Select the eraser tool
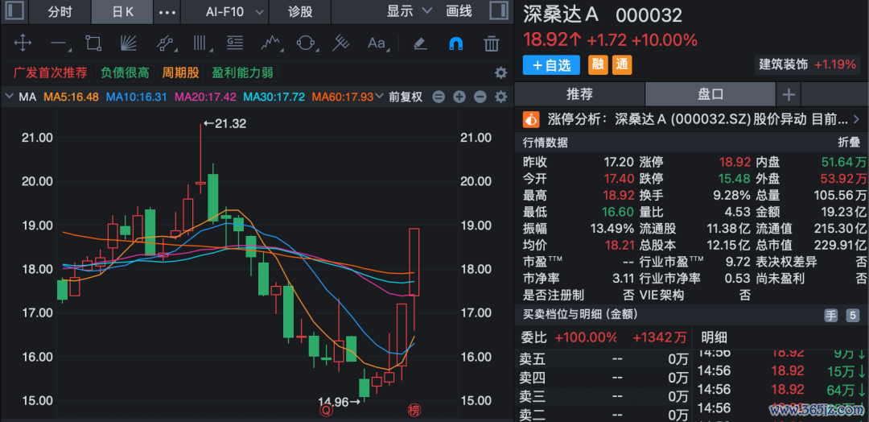This screenshot has height=422, width=869. (421, 43)
